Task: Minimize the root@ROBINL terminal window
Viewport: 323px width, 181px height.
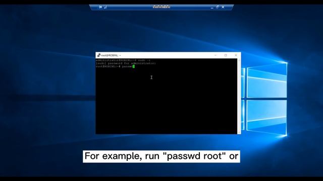Action: click(x=216, y=55)
